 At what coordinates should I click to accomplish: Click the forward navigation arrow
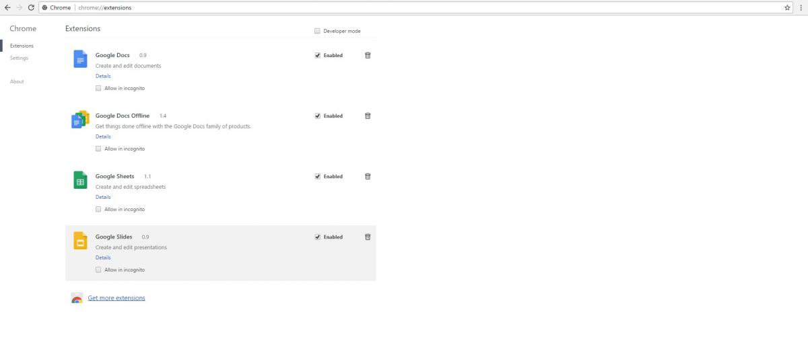click(x=19, y=7)
